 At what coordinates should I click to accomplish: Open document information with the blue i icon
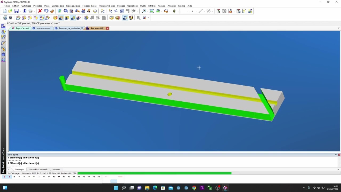pyautogui.click(x=25, y=11)
